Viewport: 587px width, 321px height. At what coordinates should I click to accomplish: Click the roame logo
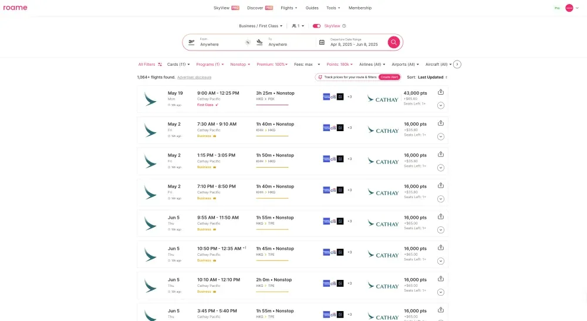(x=15, y=8)
